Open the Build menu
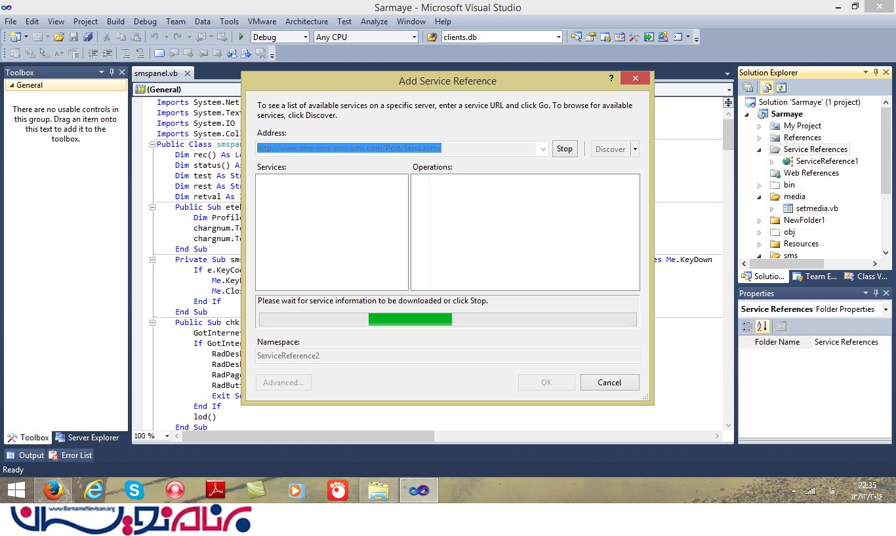 115,21
